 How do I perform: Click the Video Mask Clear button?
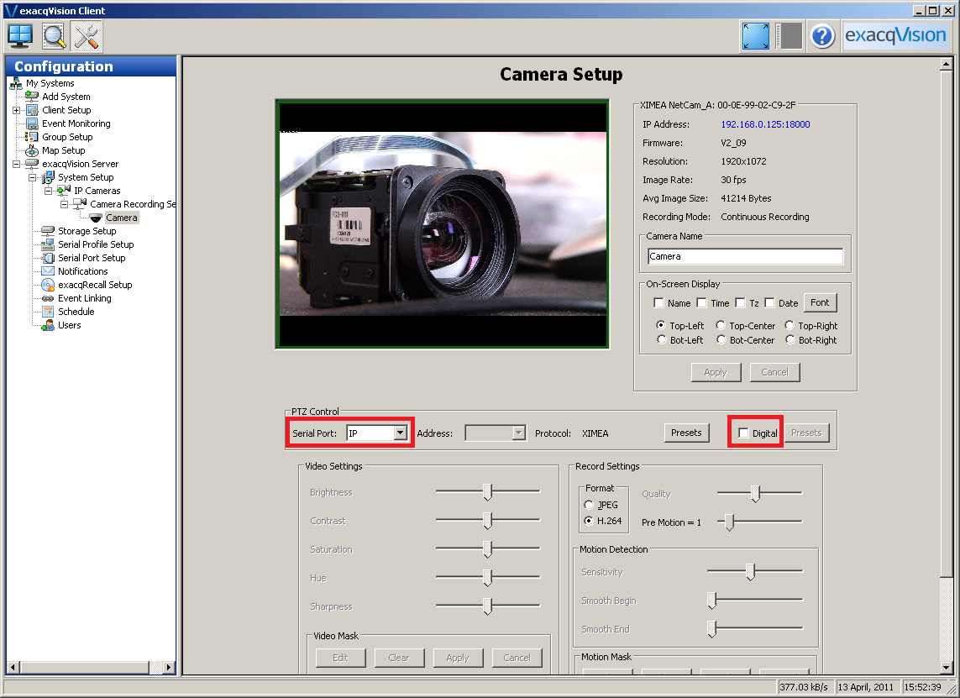pos(399,658)
